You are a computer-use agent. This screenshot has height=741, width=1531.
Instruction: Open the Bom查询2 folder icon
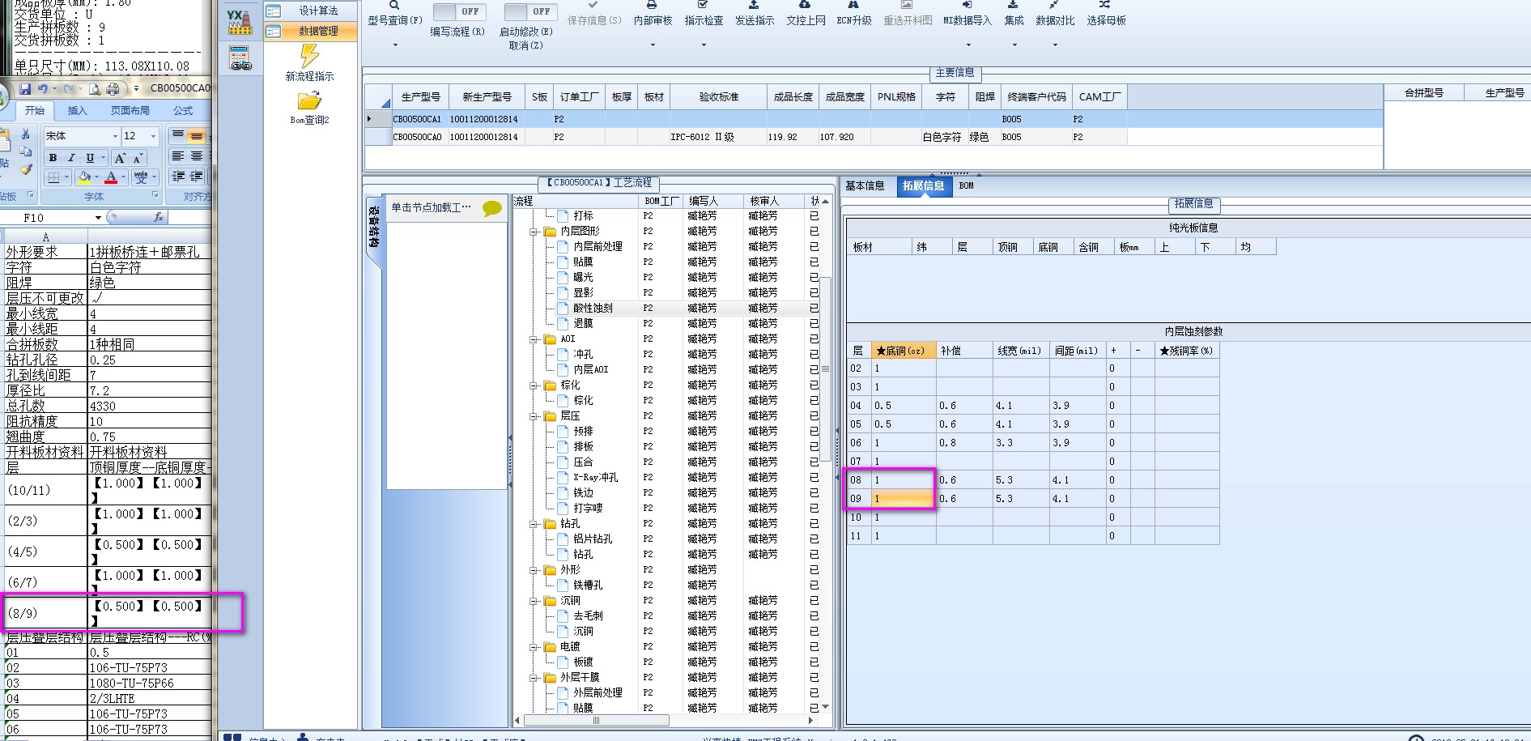(309, 100)
